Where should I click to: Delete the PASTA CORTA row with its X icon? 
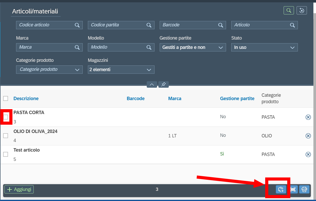click(308, 117)
